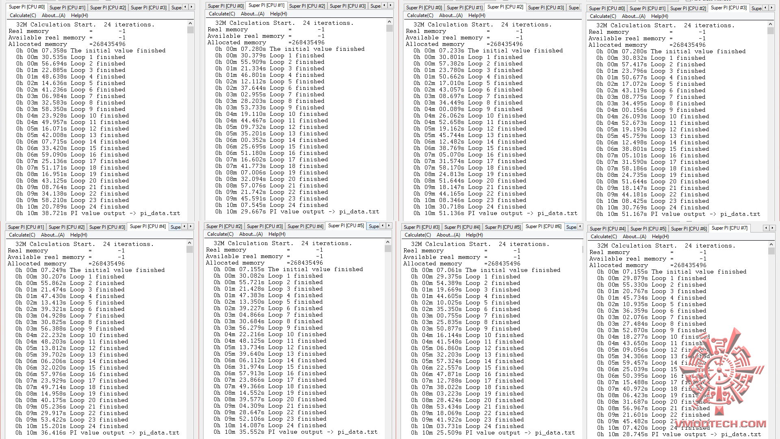Click the right tab-scroll arrow in CPU #7 window
This screenshot has height=439, width=780.
(773, 228)
